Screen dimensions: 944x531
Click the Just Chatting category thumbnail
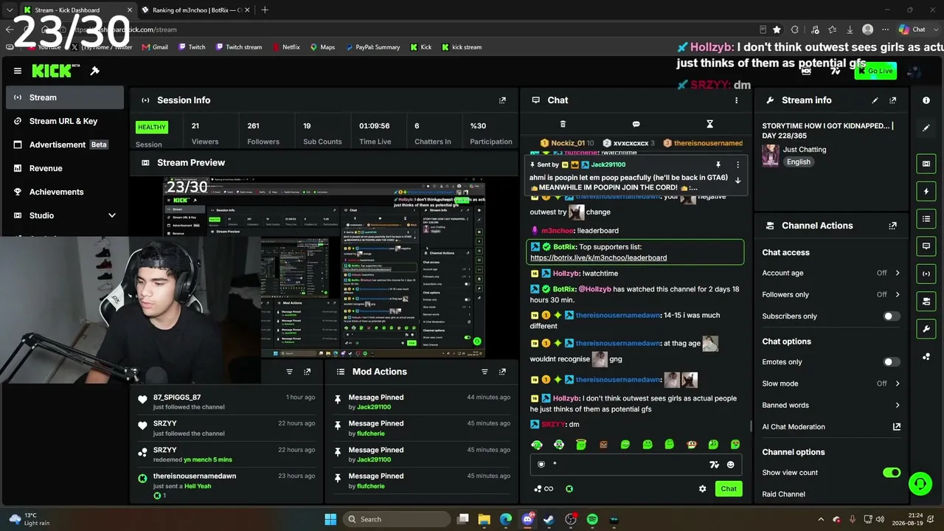771,156
